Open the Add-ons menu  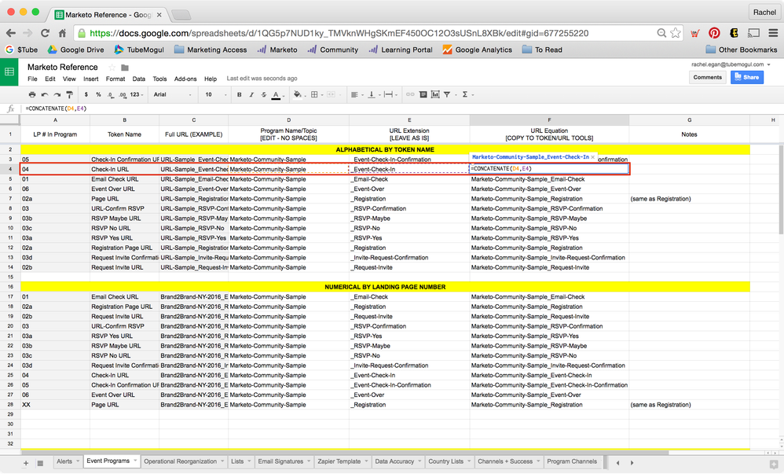pos(185,79)
